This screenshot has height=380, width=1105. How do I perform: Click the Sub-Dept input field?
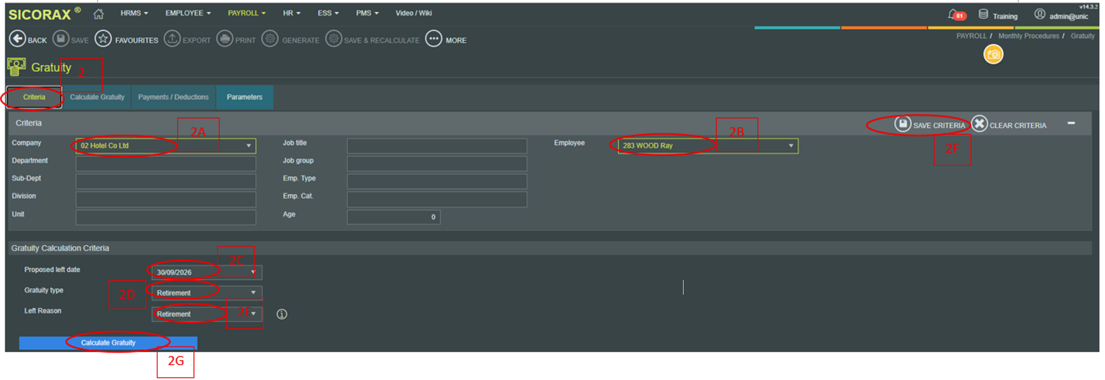166,181
